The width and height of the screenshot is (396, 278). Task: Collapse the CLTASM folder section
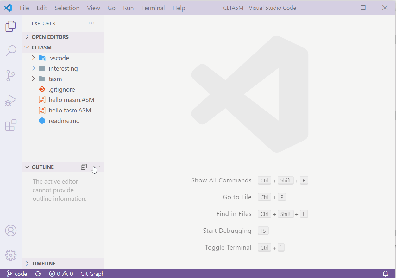pyautogui.click(x=63, y=47)
